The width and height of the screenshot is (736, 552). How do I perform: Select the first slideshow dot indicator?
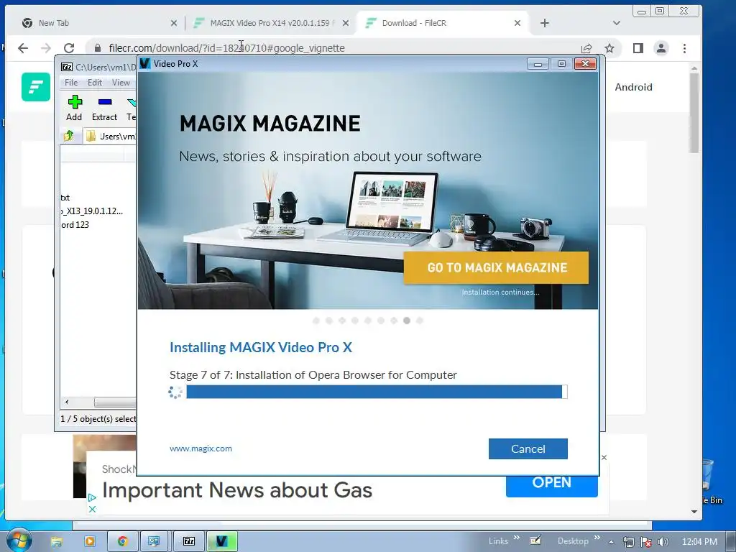coord(316,321)
